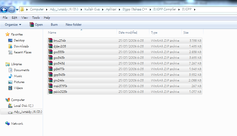Open the File menu
This screenshot has height=136, width=237.
5,18
